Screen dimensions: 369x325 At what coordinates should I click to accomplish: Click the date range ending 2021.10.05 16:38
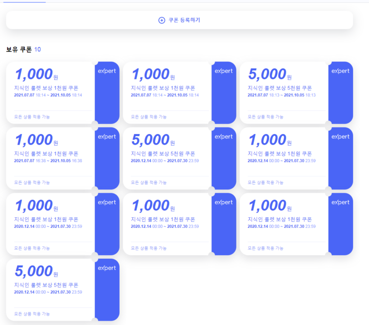pos(48,161)
